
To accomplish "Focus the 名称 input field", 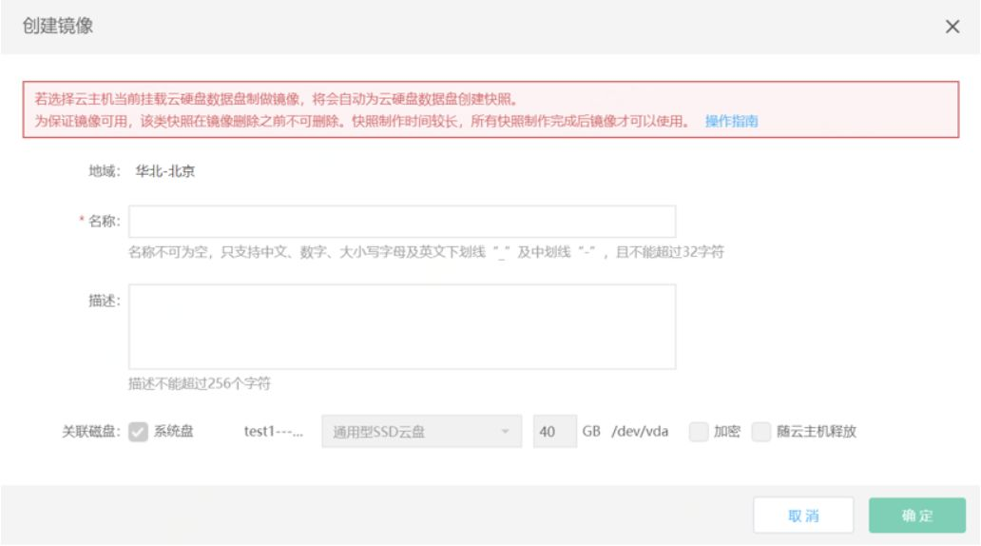I will (x=402, y=221).
